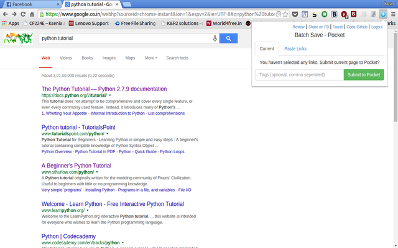Select the Videos search filter
398x248 pixels.
click(x=66, y=58)
